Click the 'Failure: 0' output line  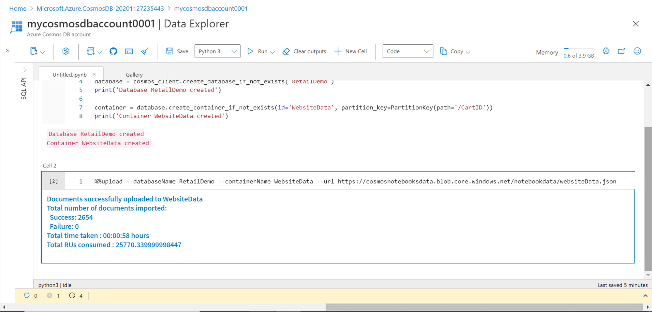64,226
